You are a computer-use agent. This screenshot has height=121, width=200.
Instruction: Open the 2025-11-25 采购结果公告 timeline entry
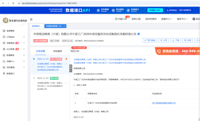point(50,67)
